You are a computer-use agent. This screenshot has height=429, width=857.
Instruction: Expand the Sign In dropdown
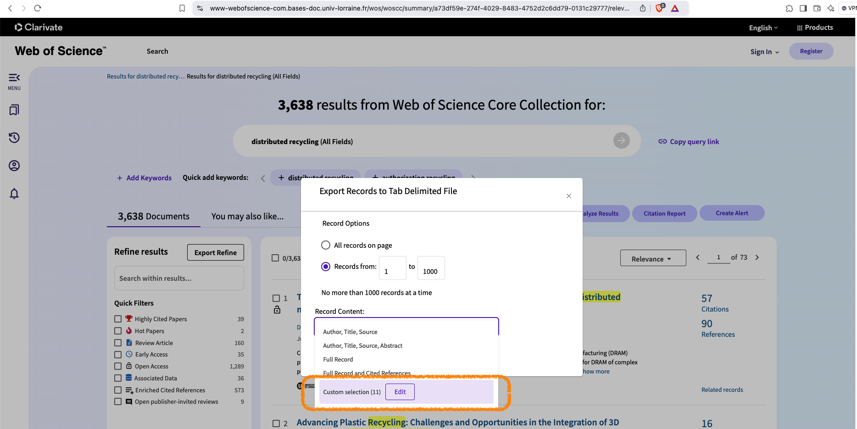coord(764,52)
